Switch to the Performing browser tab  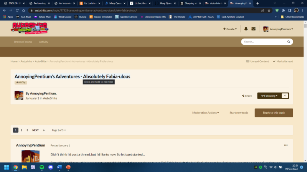[40, 3]
